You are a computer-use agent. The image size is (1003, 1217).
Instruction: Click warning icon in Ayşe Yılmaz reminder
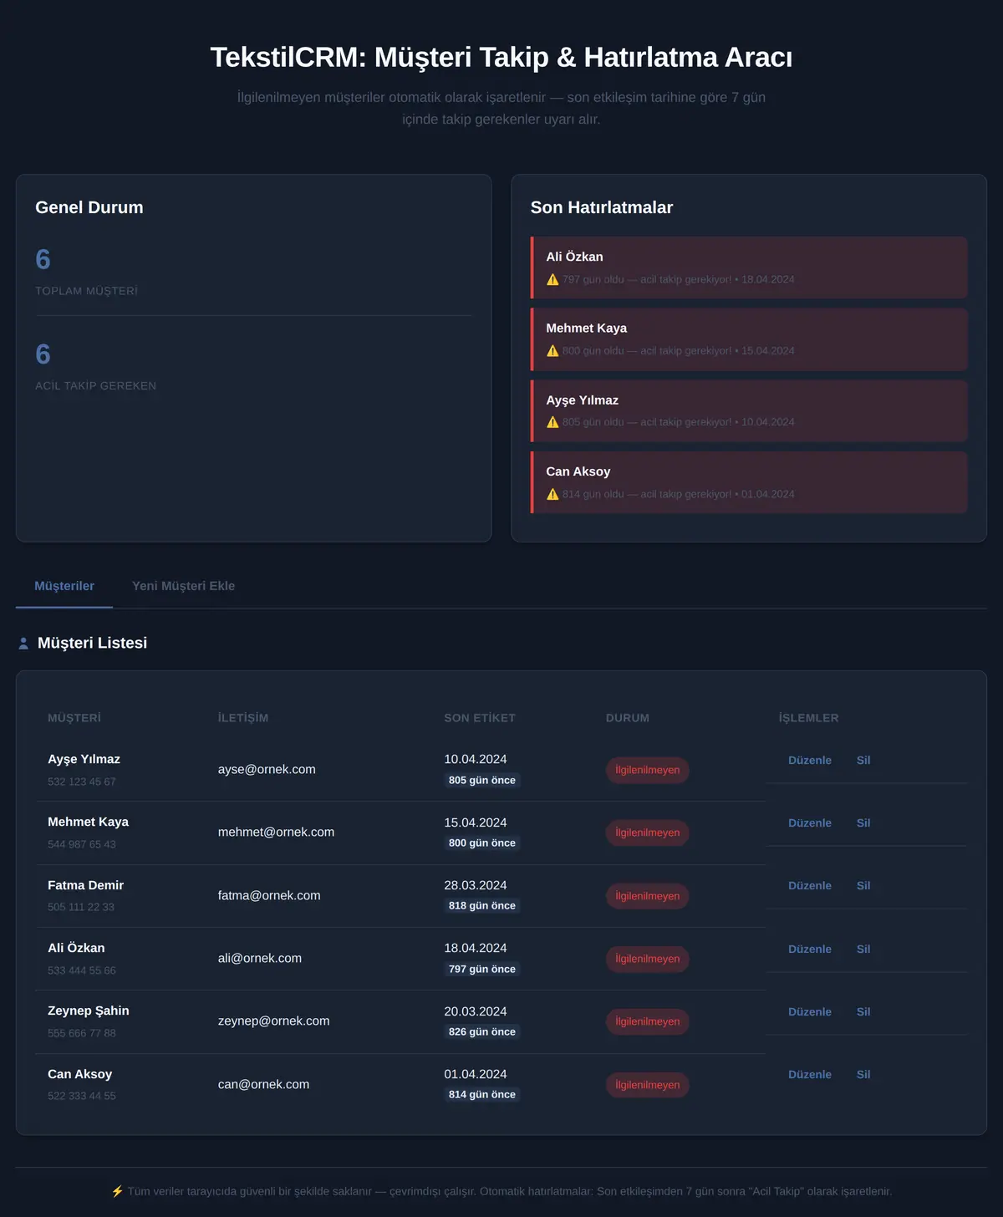click(552, 423)
